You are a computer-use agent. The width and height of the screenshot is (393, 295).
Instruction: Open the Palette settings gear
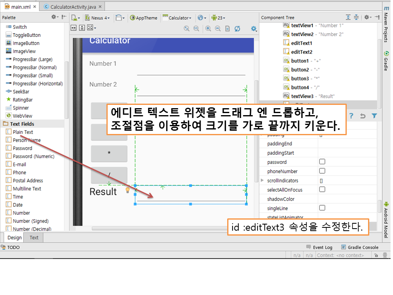pos(54,17)
